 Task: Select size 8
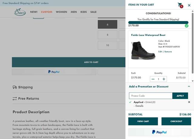(x=108, y=35)
